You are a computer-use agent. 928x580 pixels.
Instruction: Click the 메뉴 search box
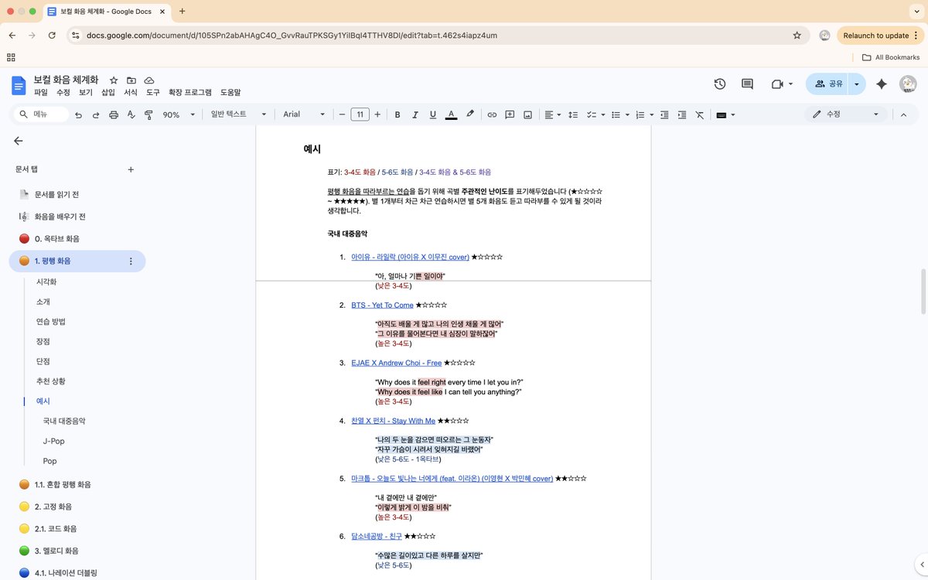(x=40, y=114)
